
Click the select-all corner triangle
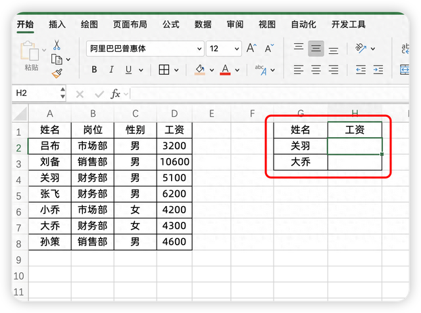20,114
